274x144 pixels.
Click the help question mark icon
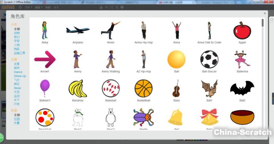(x=122, y=7)
